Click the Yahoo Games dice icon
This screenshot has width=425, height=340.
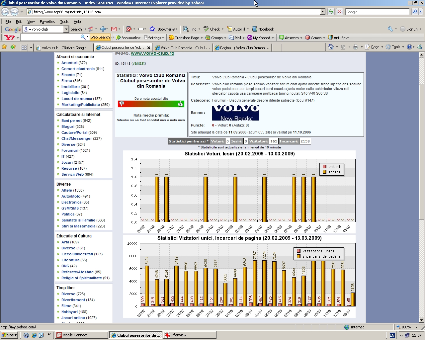(x=307, y=38)
